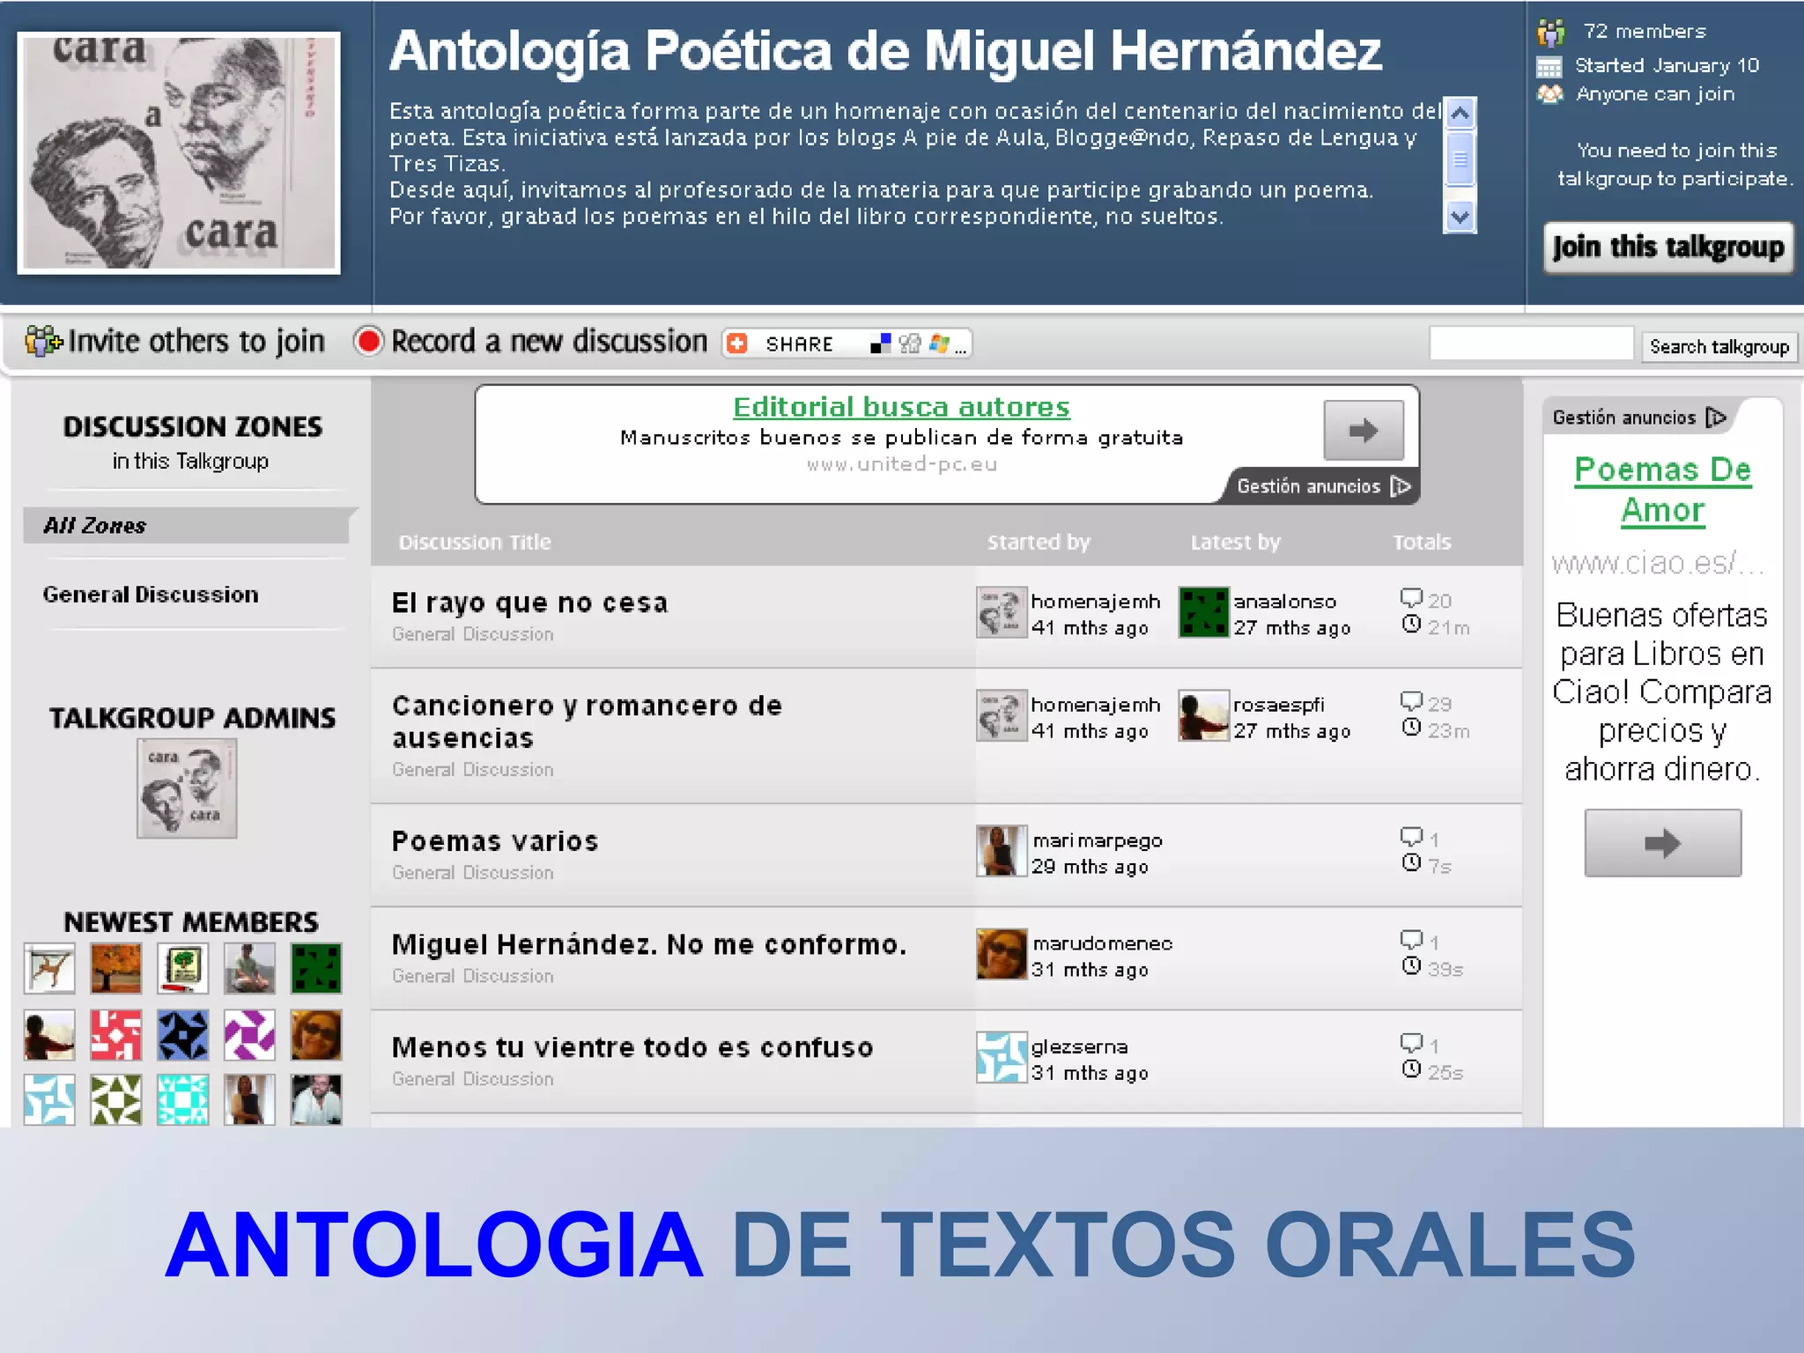Click the marimarpego avatar
The width and height of the screenshot is (1804, 1353).
coord(1002,851)
